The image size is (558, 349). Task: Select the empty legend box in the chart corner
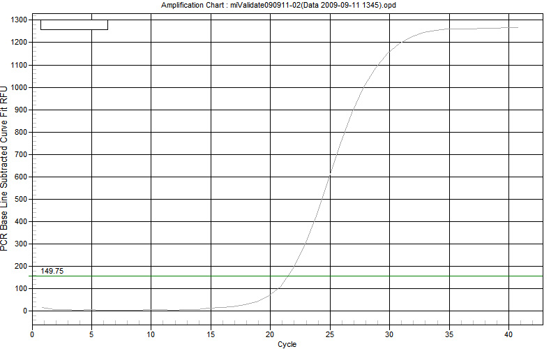click(x=74, y=24)
